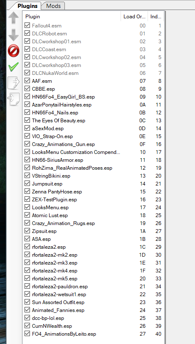Screen dimensions: 195x344
Task: Toggle the CBBE.esp checkbox
Action: click(x=27, y=89)
